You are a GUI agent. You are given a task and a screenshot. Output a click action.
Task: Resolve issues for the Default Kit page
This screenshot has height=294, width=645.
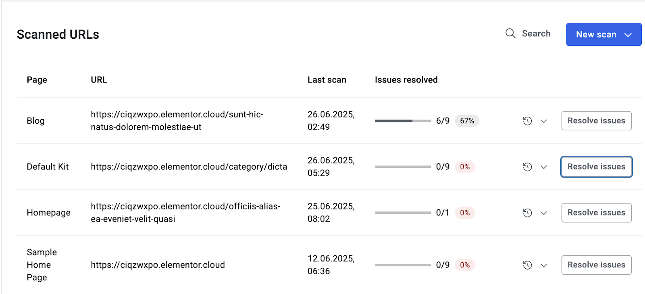[x=596, y=167]
